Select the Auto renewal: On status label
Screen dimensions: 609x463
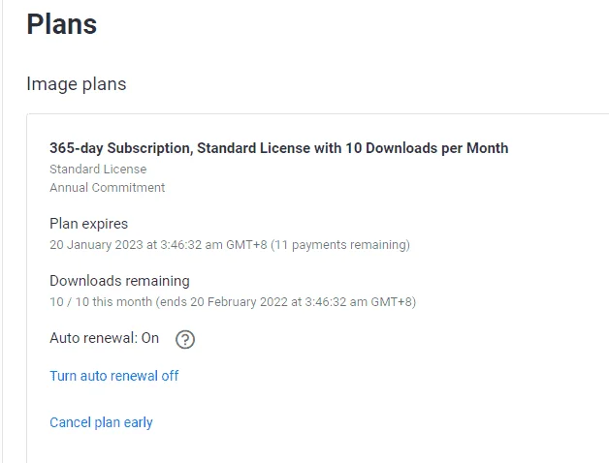[x=104, y=338]
